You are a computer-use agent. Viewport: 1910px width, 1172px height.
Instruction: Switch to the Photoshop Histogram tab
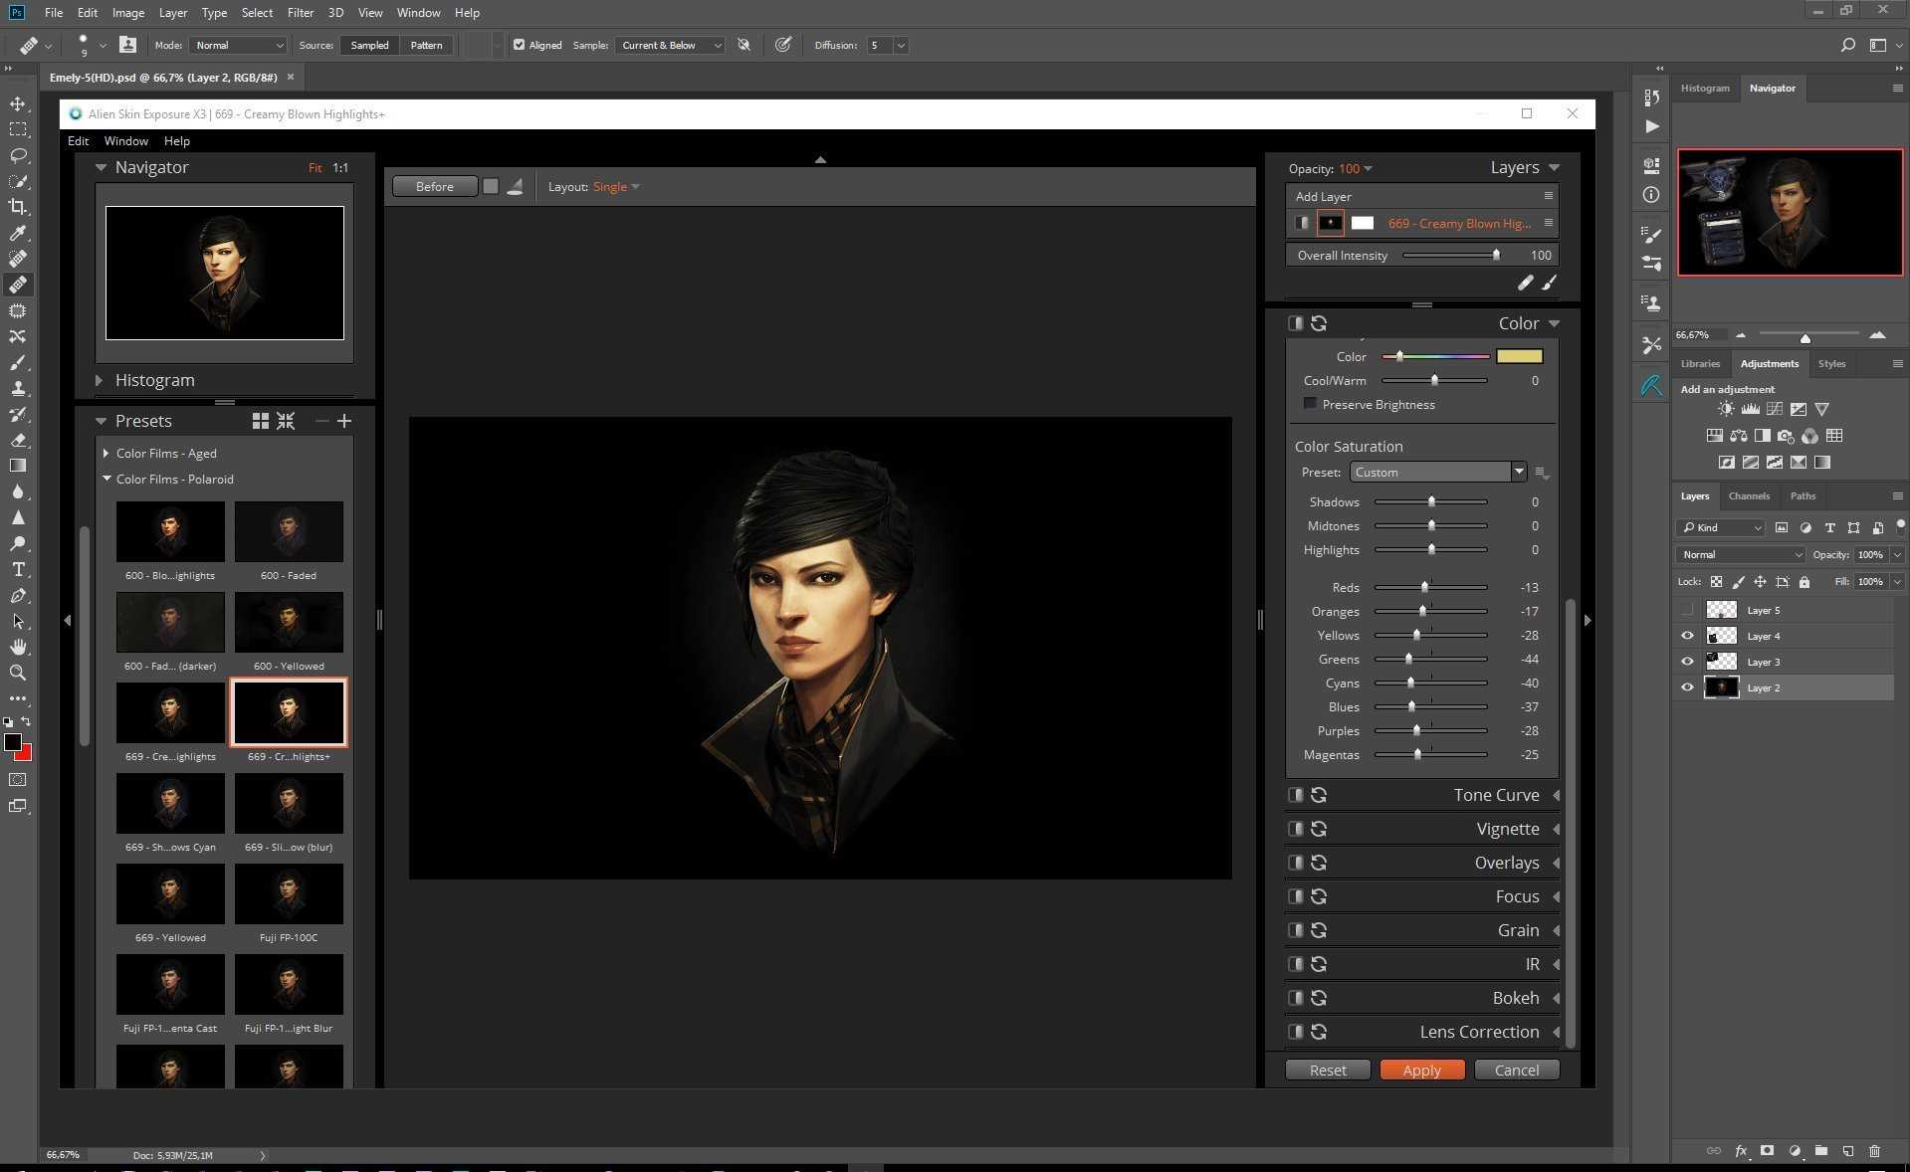1705,88
